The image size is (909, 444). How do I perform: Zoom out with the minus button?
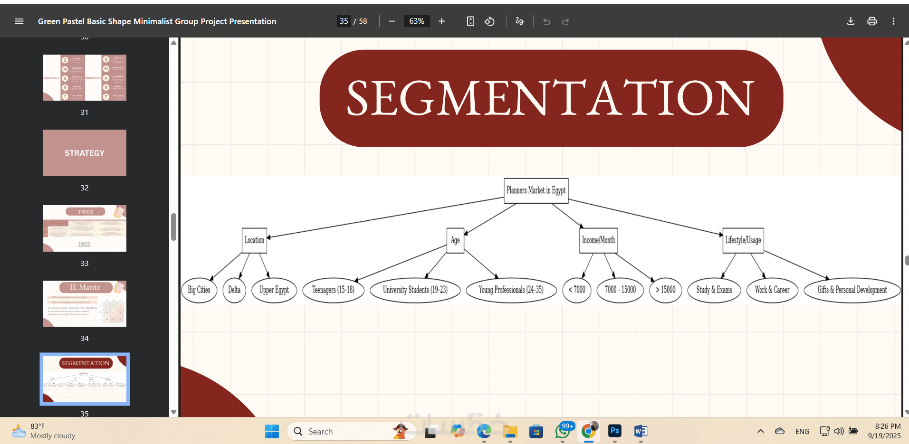pyautogui.click(x=392, y=21)
